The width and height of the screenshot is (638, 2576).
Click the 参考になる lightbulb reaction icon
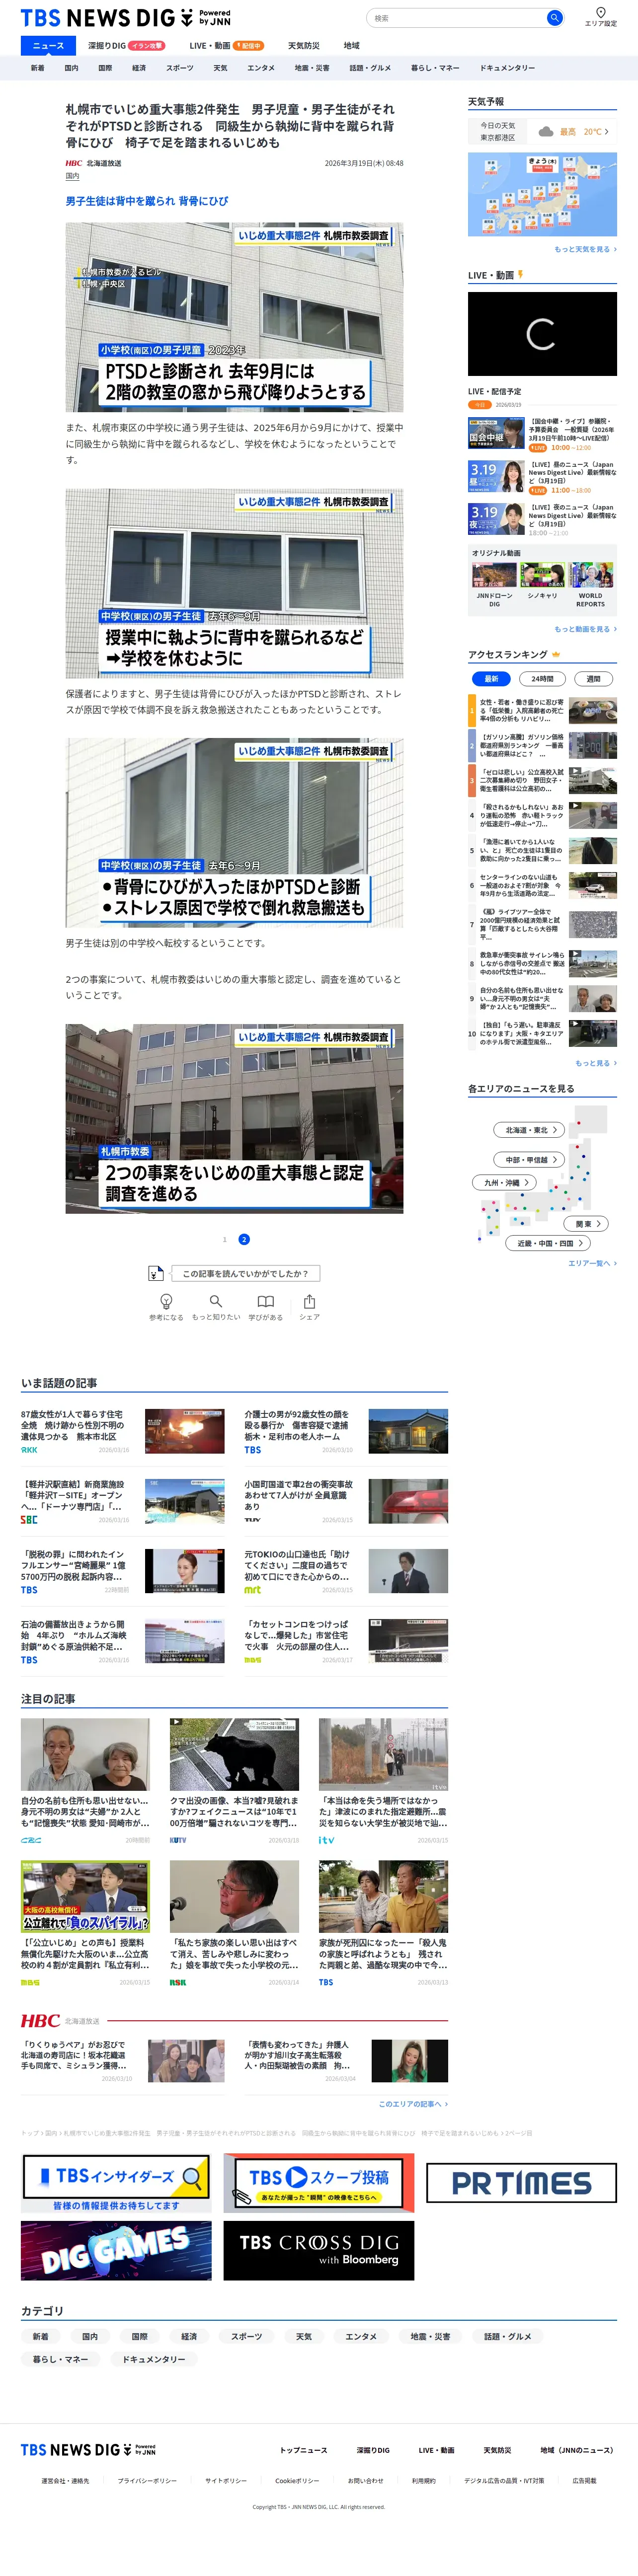pyautogui.click(x=166, y=1301)
